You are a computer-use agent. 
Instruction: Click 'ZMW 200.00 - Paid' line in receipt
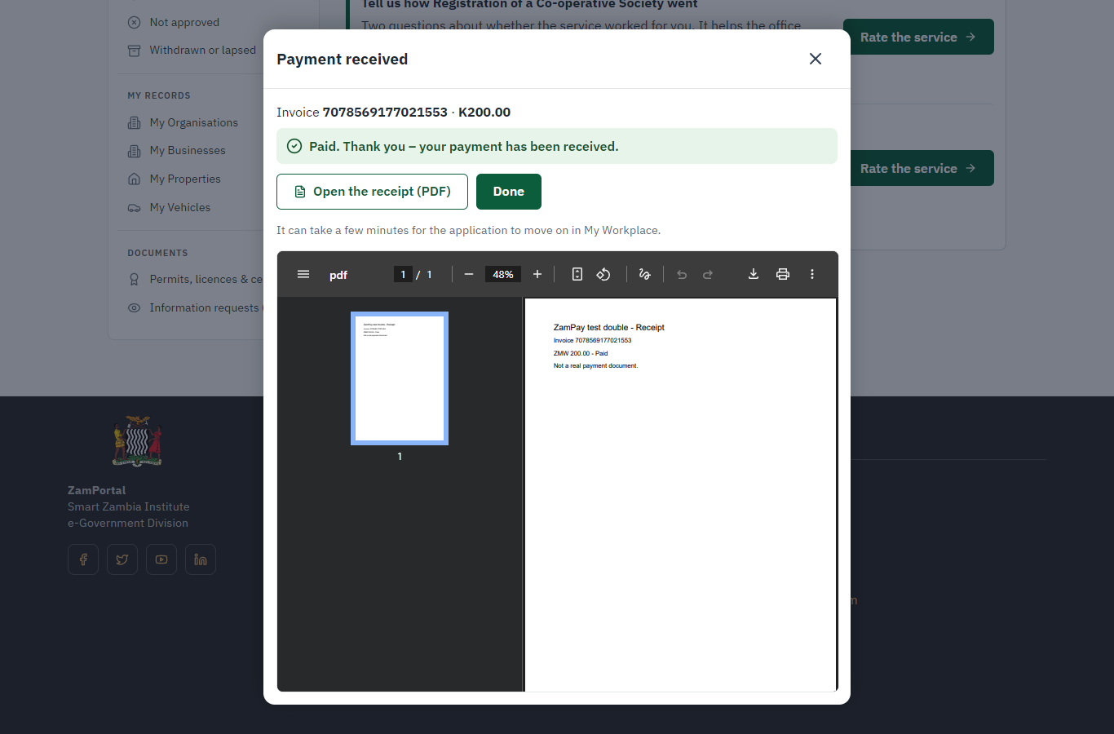(x=581, y=353)
